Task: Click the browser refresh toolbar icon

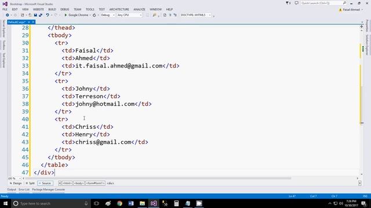Action: [94, 15]
